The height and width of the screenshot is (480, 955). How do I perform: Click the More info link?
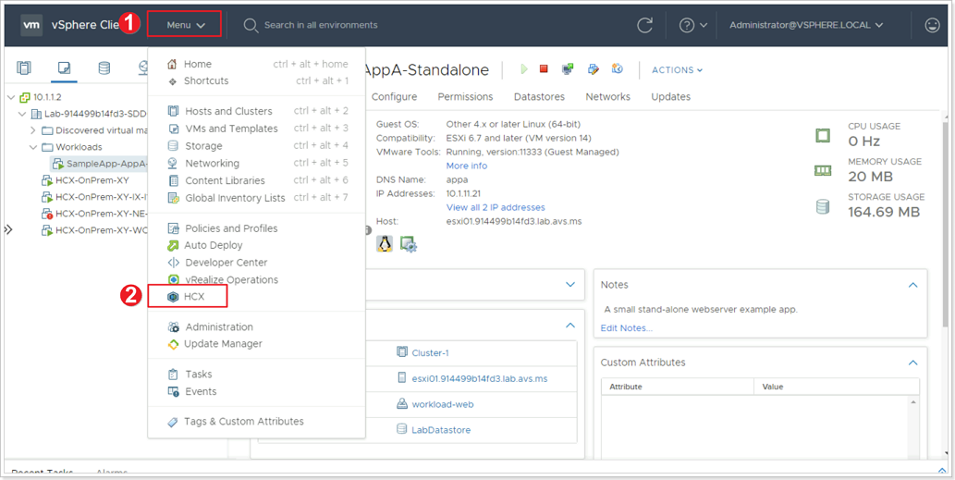[467, 166]
